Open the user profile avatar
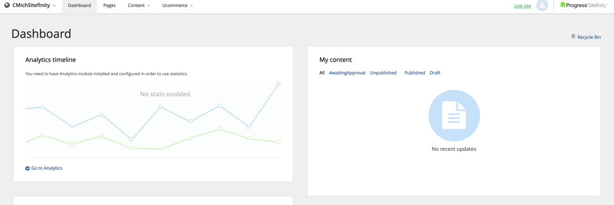This screenshot has height=205, width=614. [542, 6]
